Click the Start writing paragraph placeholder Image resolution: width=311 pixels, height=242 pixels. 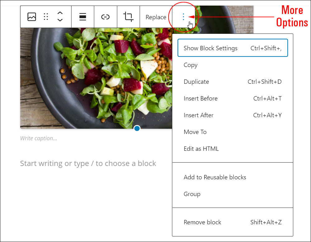pos(88,164)
